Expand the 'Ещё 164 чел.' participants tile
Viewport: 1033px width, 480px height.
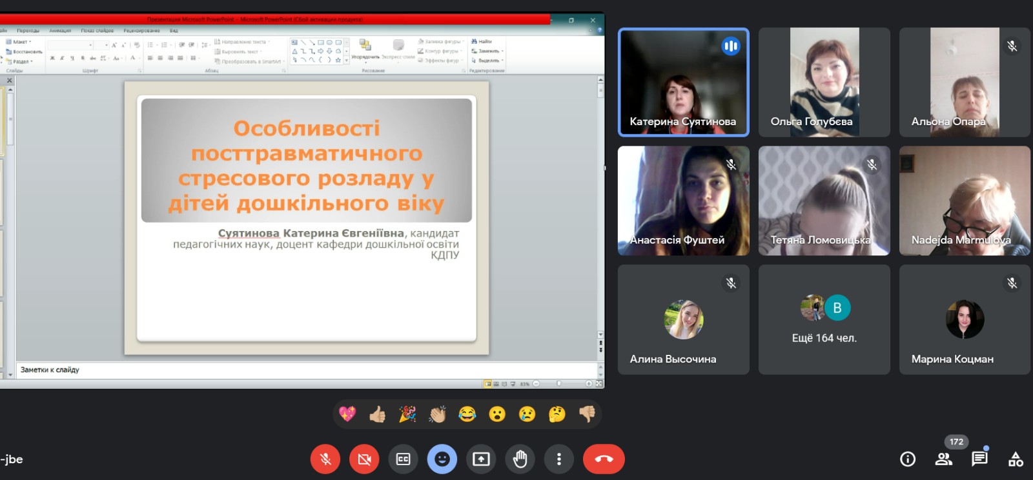click(x=824, y=320)
